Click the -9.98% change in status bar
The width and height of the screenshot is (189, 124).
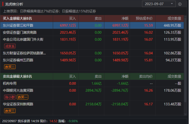coord(73,121)
